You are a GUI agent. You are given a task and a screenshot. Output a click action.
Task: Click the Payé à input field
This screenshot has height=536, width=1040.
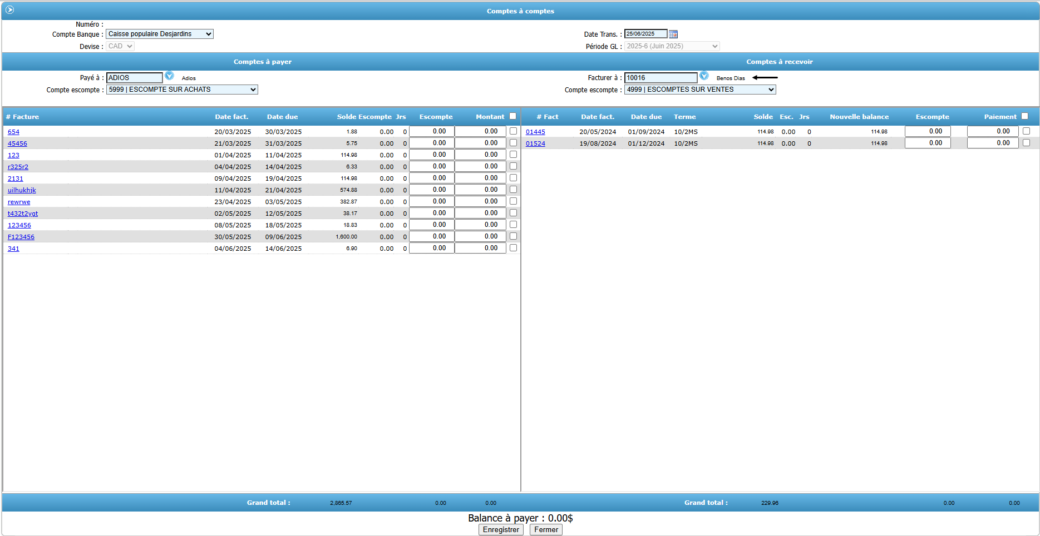click(x=135, y=78)
